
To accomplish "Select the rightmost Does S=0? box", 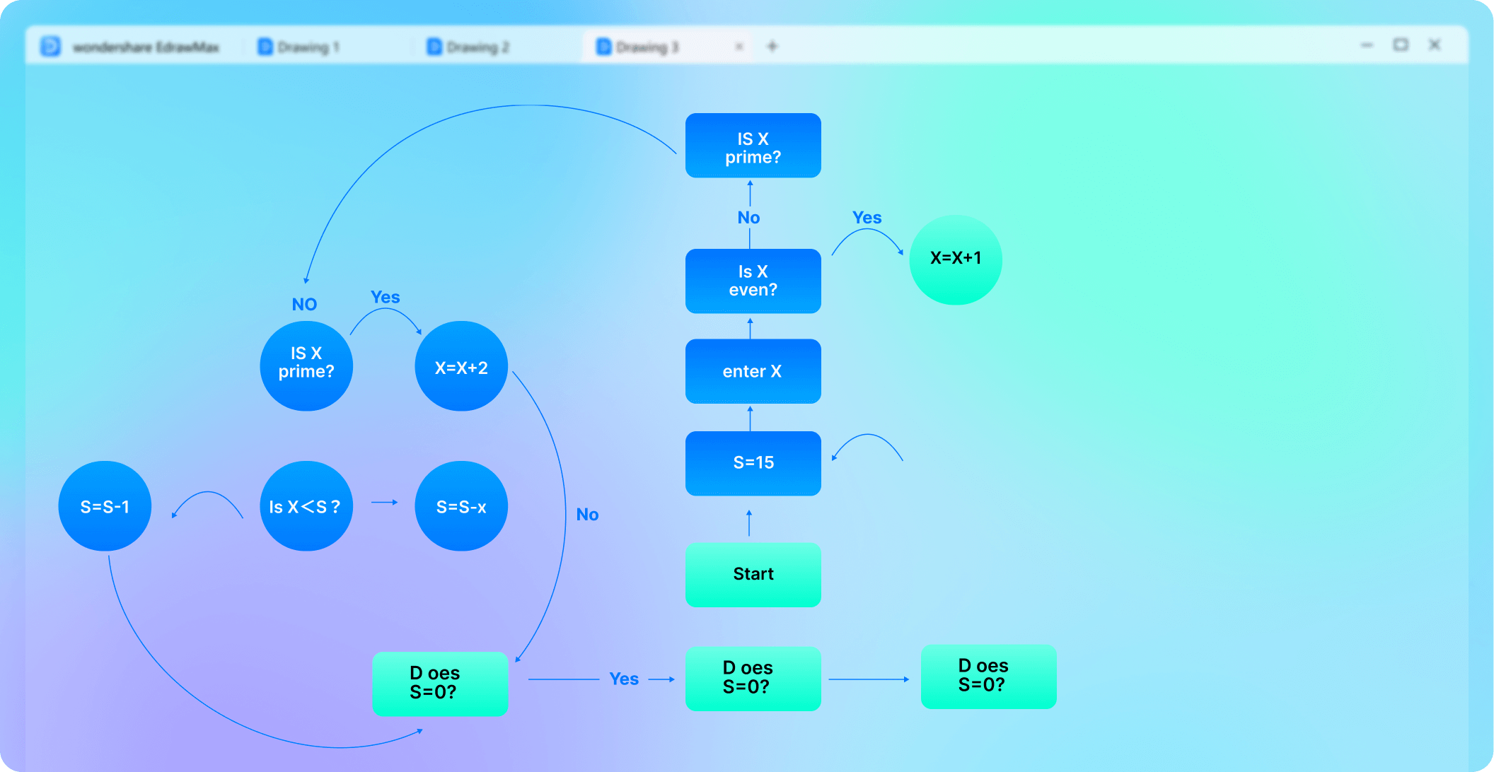I will pos(988,676).
